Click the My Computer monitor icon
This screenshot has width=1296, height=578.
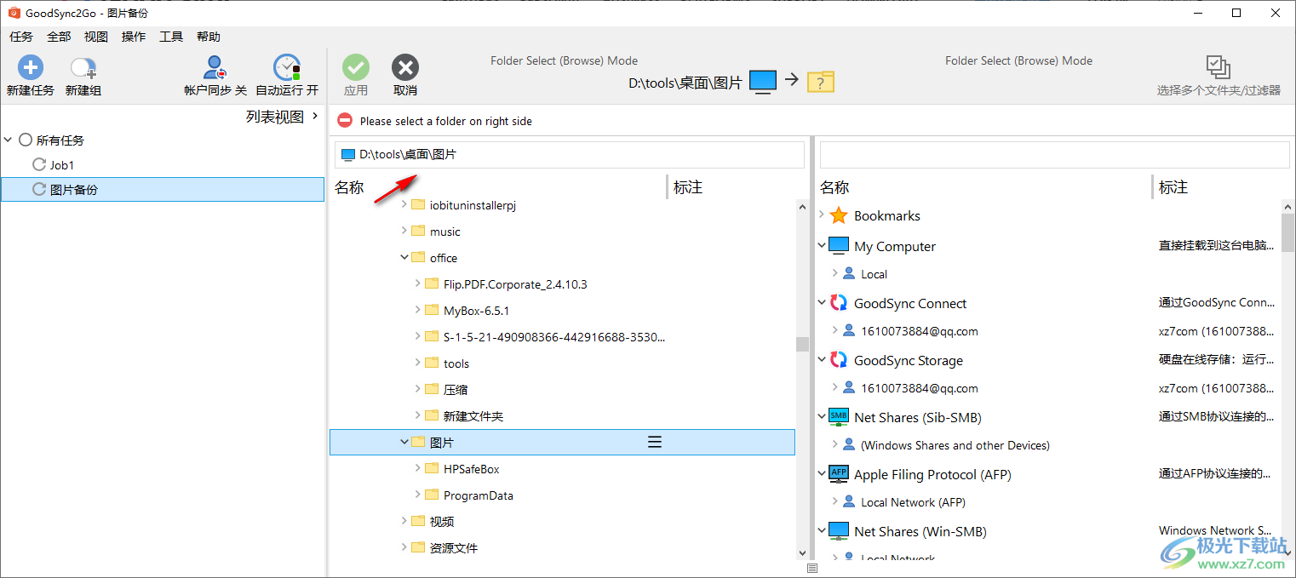tap(839, 246)
